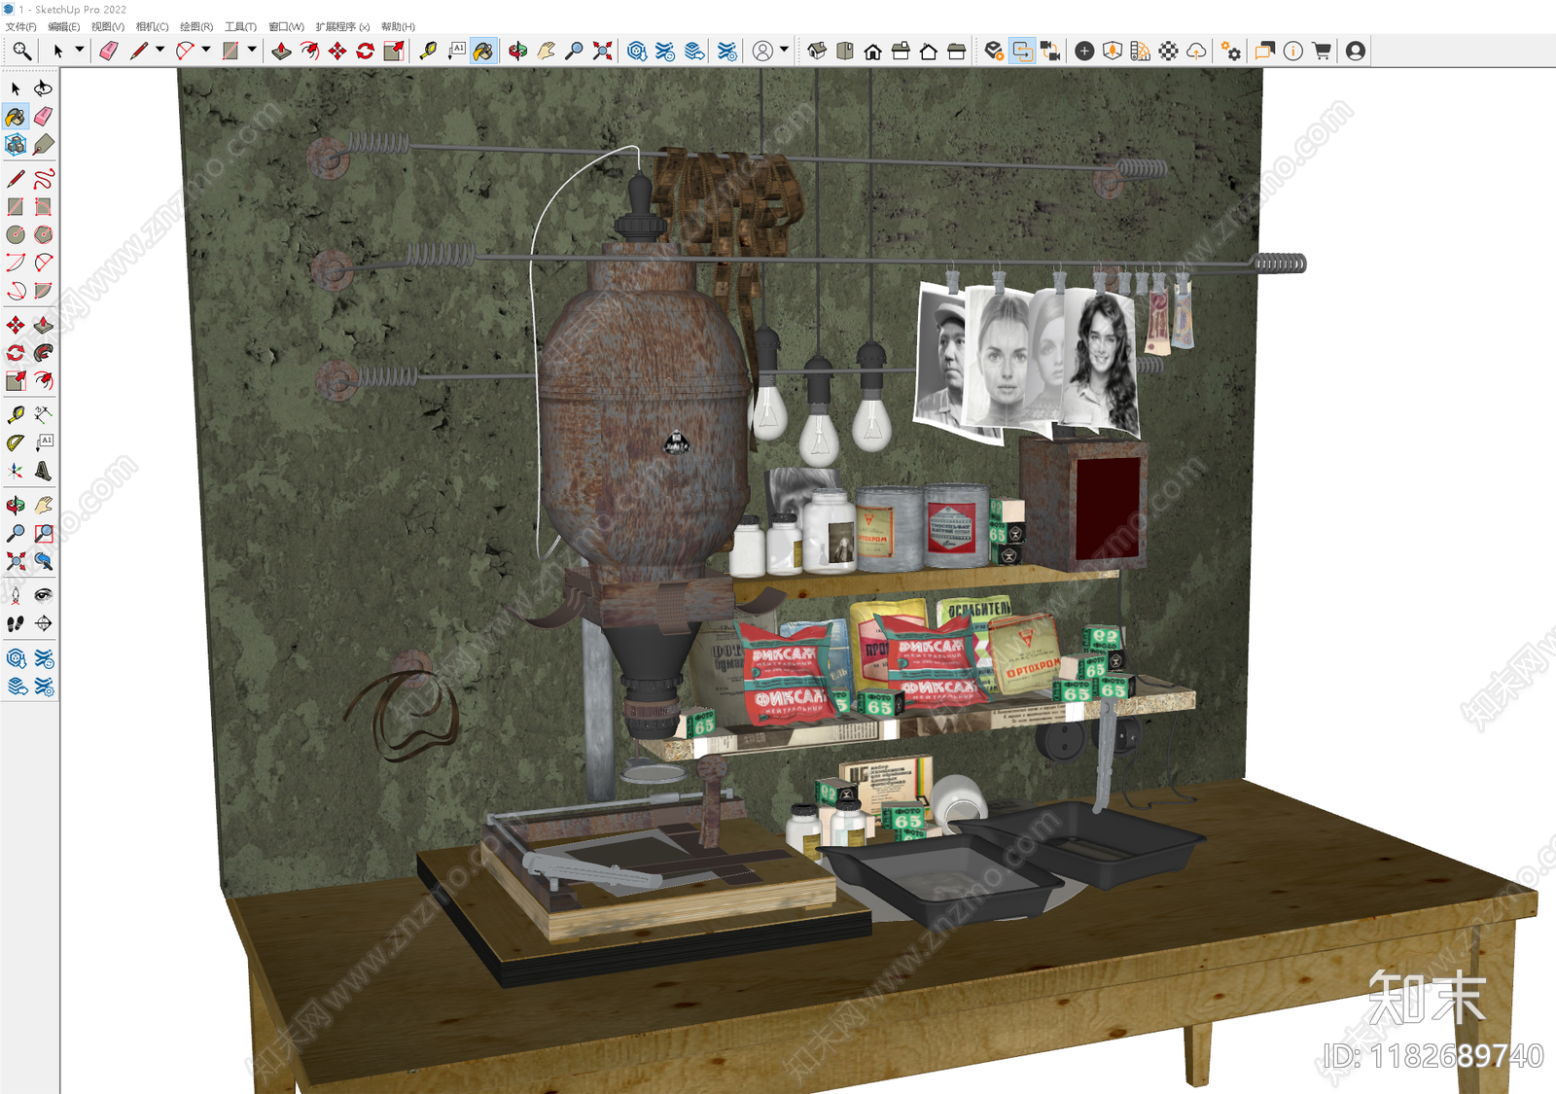The image size is (1556, 1094).
Task: Select the Tape Measure tool in top toolbar
Action: (x=428, y=51)
